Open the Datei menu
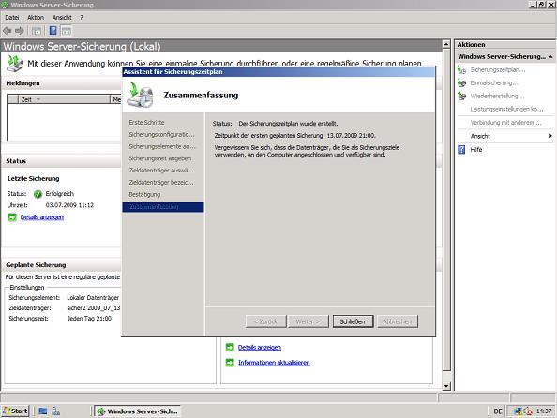 click(x=12, y=18)
